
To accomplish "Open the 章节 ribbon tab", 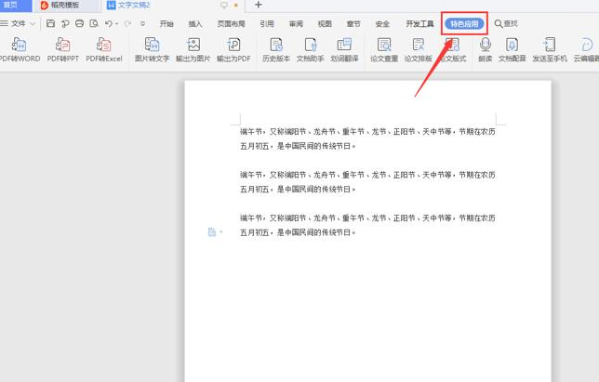I will pyautogui.click(x=353, y=23).
